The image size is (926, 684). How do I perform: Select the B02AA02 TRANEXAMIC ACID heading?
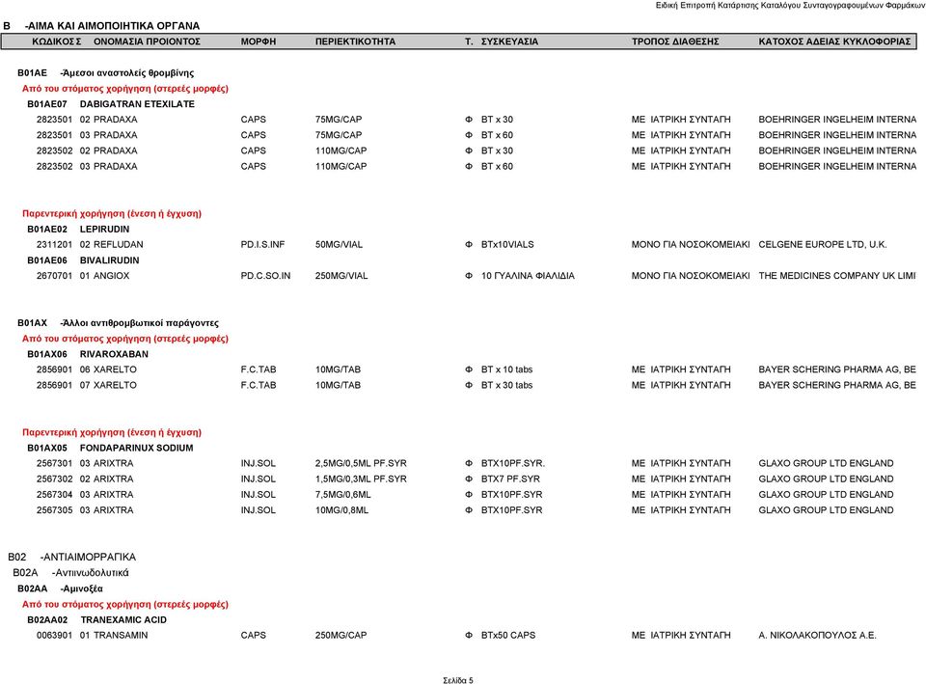96,619
